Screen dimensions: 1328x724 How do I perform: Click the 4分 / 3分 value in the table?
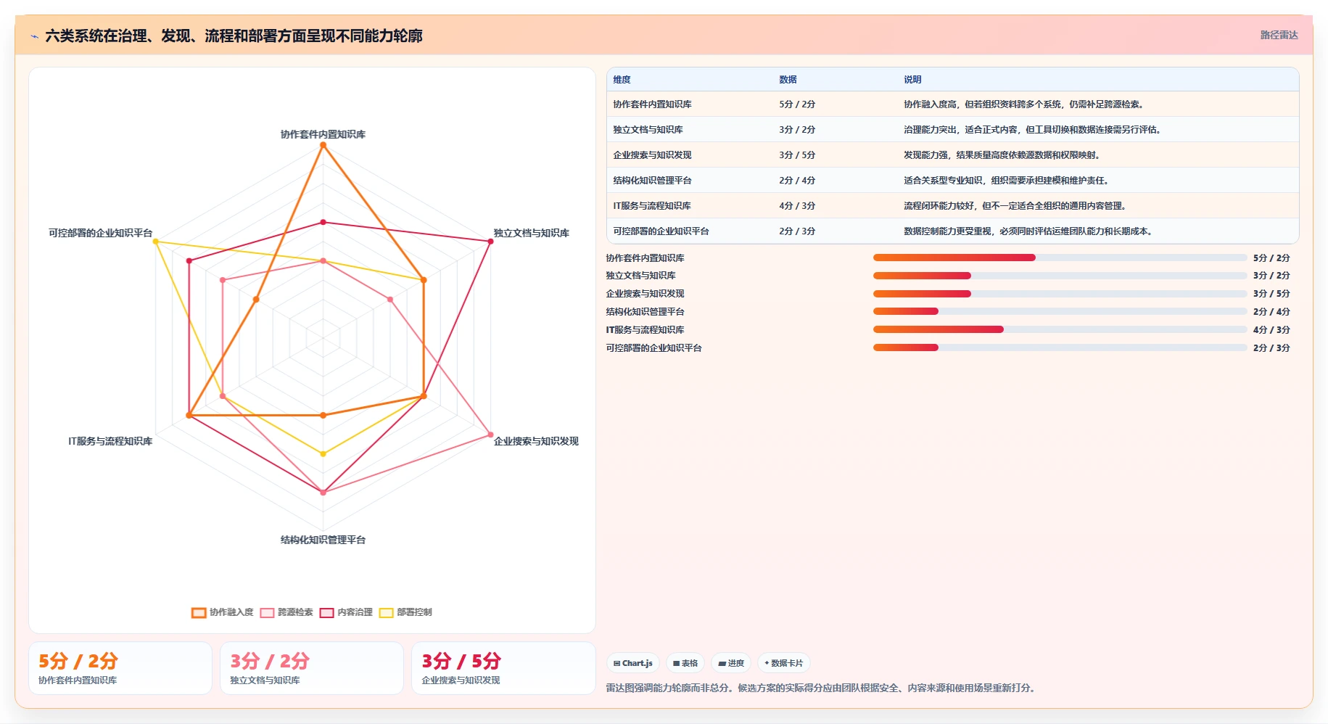(797, 206)
